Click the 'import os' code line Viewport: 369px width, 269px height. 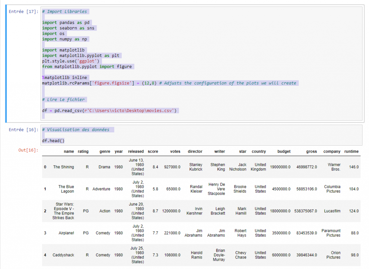click(x=53, y=34)
